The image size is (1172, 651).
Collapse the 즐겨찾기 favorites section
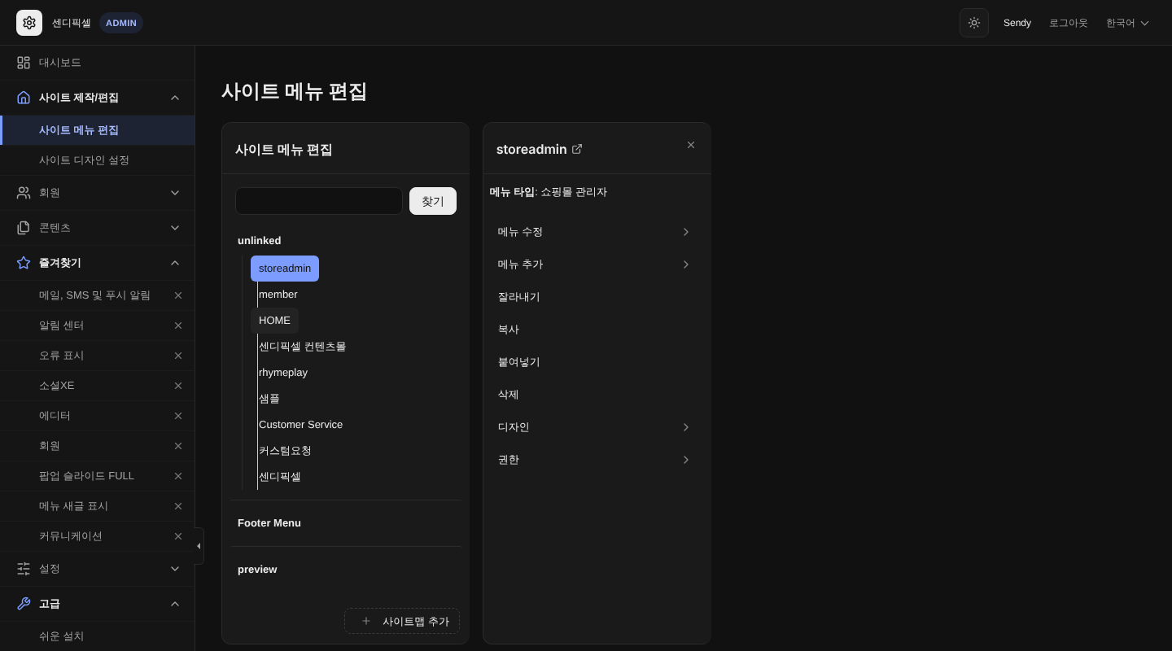[97, 263]
